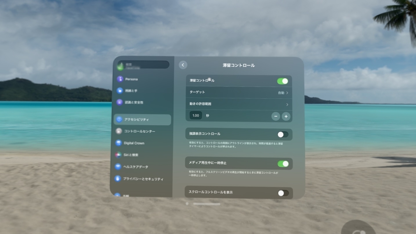The height and width of the screenshot is (234, 416).
Task: Enable the スクロールコントロールを表示 switch
Action: 283,193
